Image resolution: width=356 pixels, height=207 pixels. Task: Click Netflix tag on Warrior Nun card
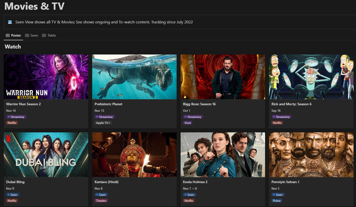[12, 123]
